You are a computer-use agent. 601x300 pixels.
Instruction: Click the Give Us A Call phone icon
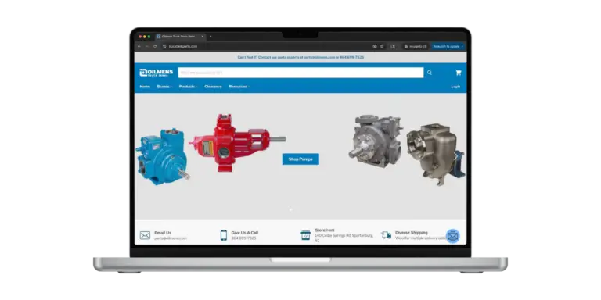click(224, 235)
